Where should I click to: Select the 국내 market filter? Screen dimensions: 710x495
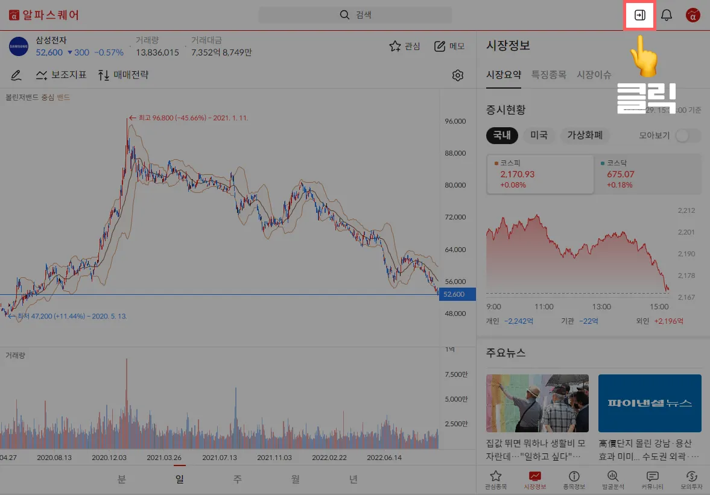point(502,135)
